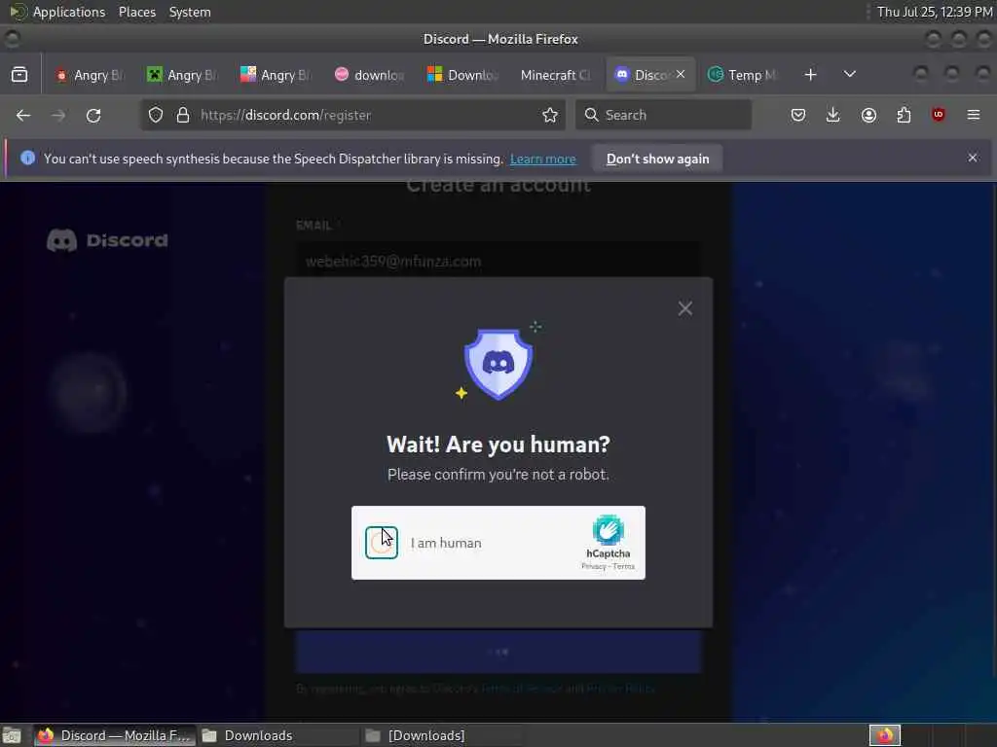
Task: Click the workspace switcher Firefox thumbnail
Action: 885,735
